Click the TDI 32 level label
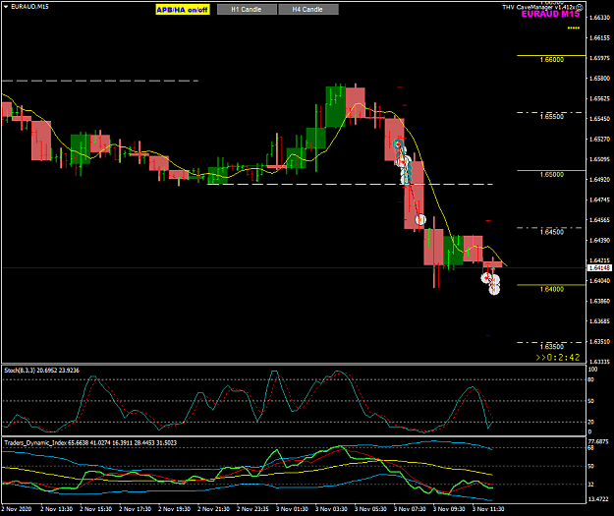 point(590,485)
